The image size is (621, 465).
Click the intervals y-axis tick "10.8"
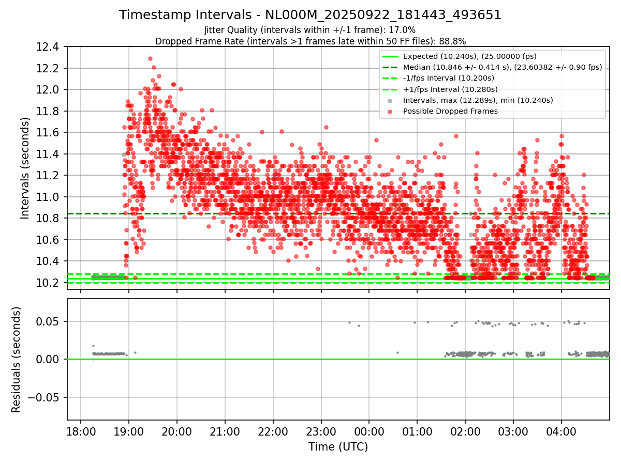pos(48,219)
